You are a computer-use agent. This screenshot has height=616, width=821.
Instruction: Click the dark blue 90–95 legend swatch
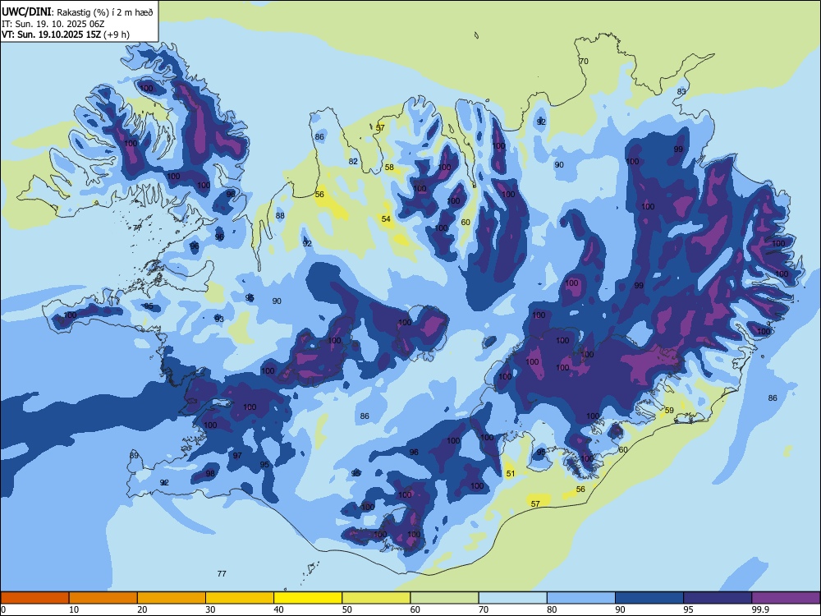pyautogui.click(x=649, y=598)
